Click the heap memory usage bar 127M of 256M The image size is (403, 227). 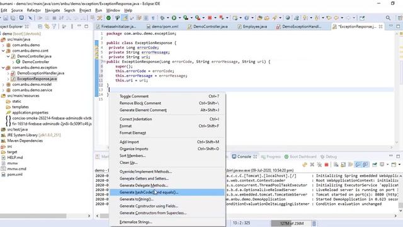pos(292,223)
